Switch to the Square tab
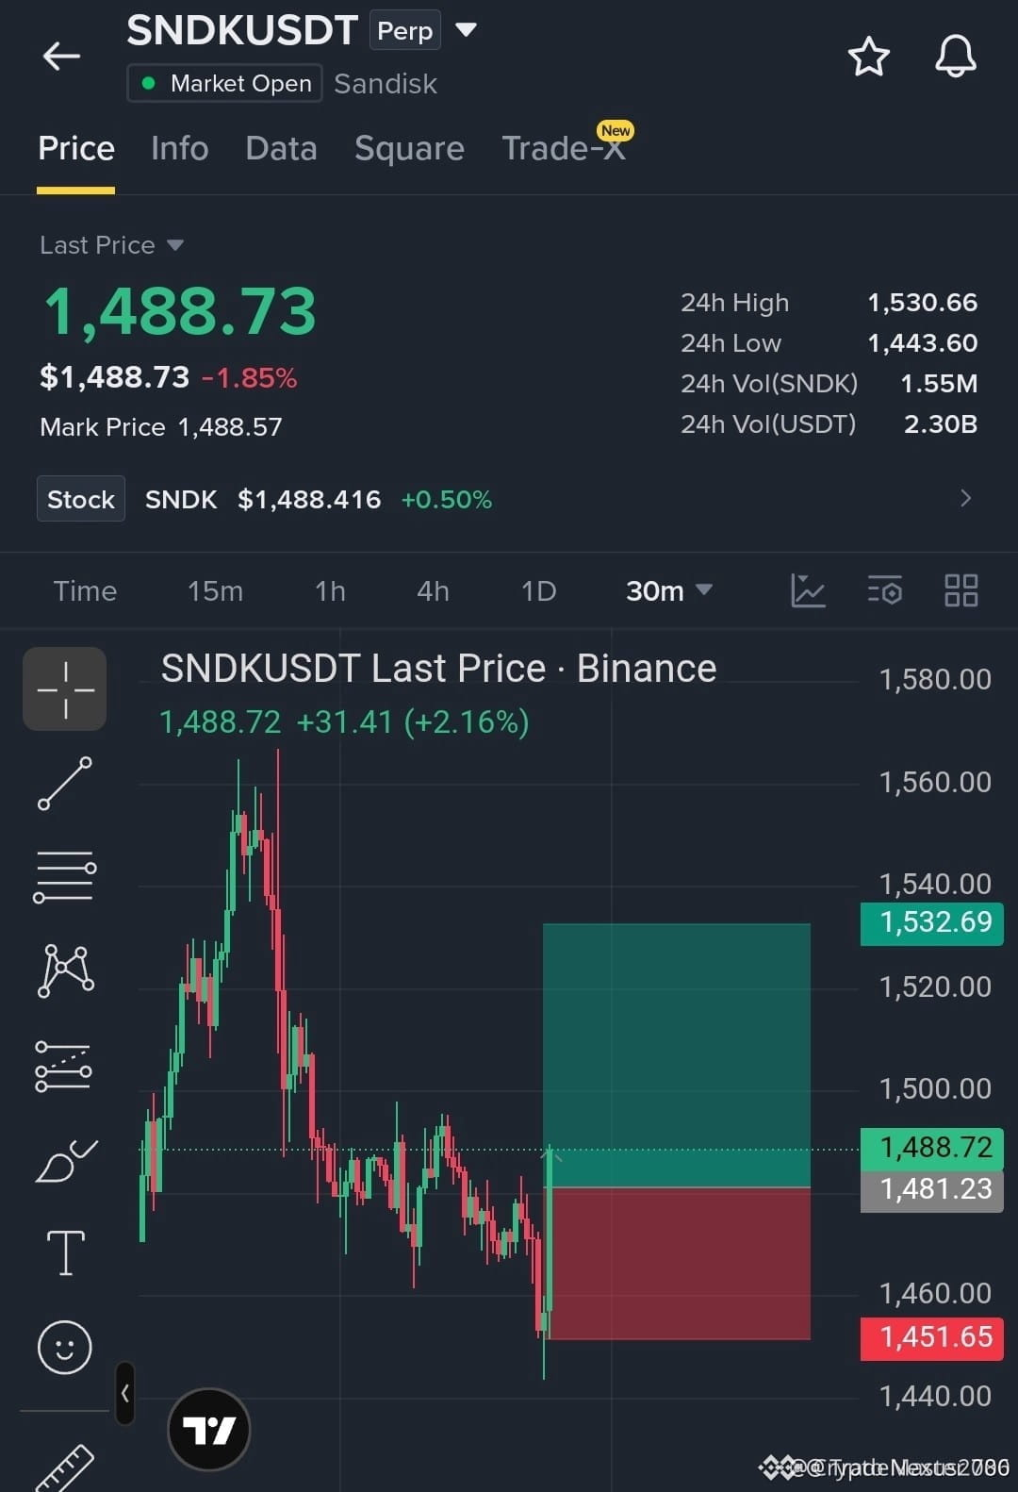Image resolution: width=1018 pixels, height=1492 pixels. [x=409, y=149]
